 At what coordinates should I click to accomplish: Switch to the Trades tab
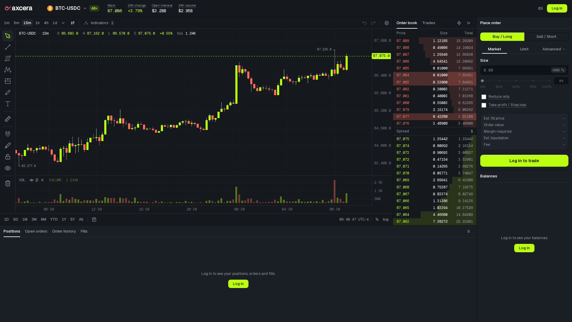click(x=429, y=23)
